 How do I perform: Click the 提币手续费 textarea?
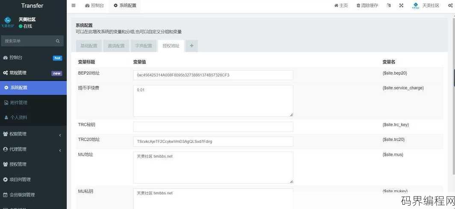coord(213,101)
